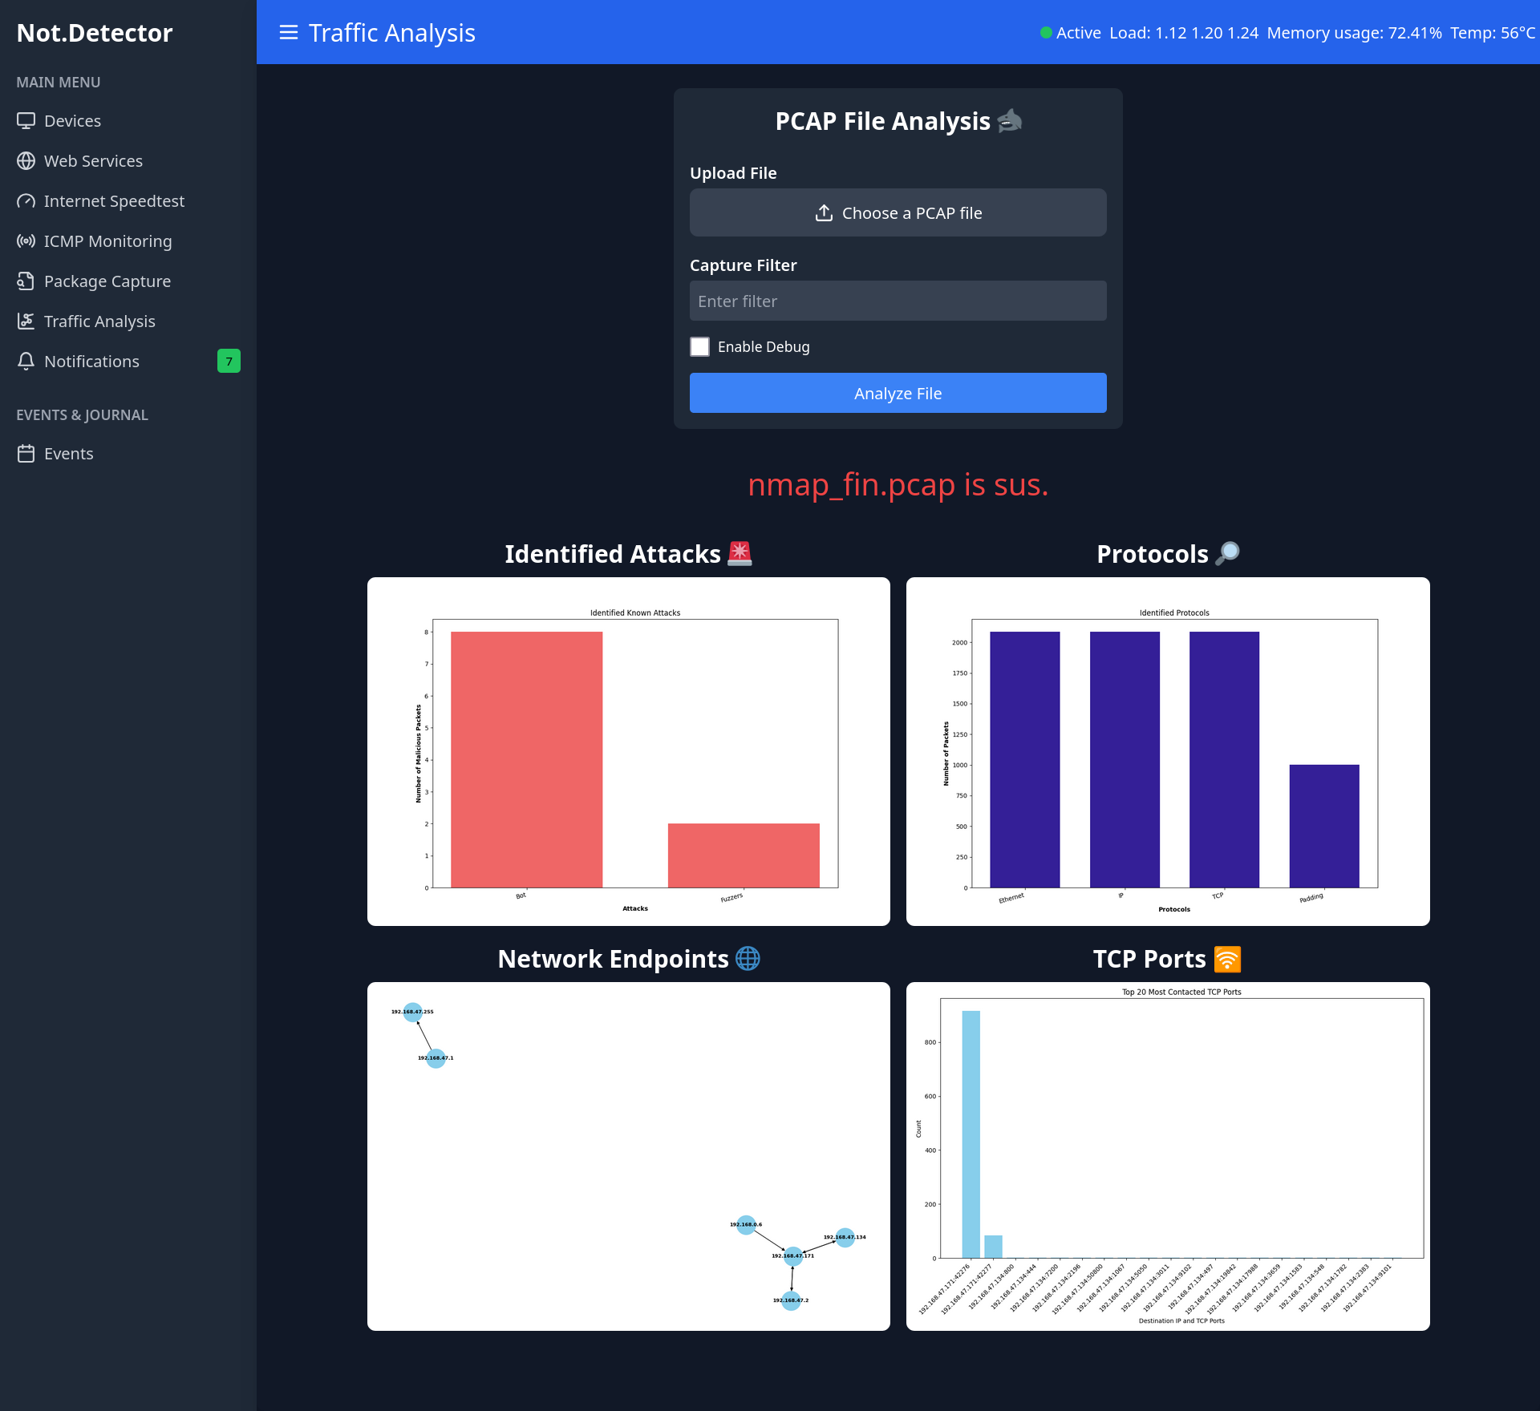Screen dimensions: 1540x1411
Task: Click the Web Services globe icon
Action: pyautogui.click(x=26, y=160)
